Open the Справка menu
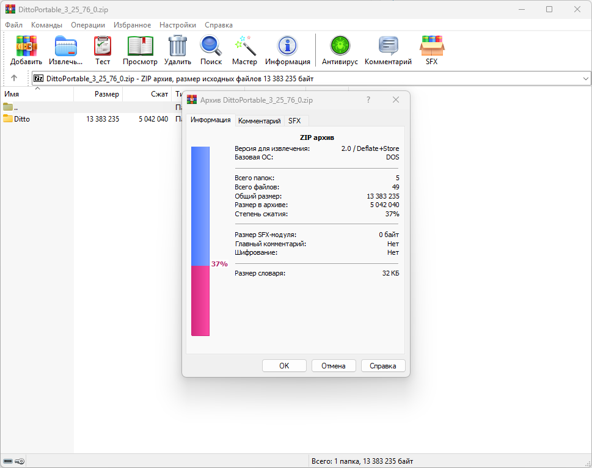The width and height of the screenshot is (592, 468). [x=219, y=25]
